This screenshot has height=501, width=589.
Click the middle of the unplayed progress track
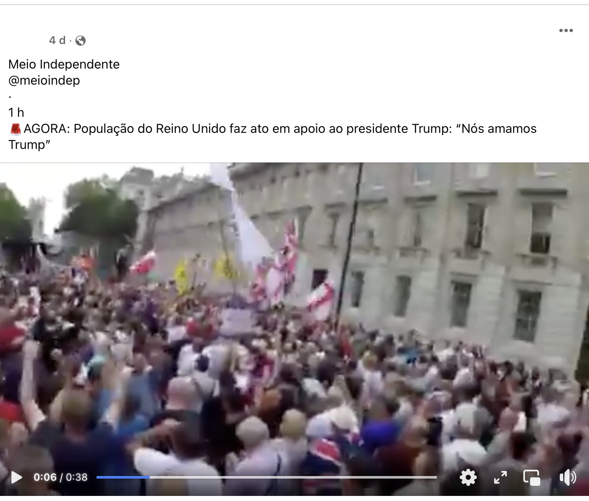(x=293, y=477)
